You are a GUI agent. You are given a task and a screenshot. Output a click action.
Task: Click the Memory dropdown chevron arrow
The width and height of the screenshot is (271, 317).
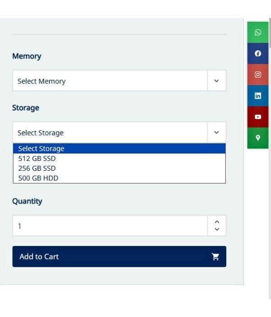click(216, 81)
